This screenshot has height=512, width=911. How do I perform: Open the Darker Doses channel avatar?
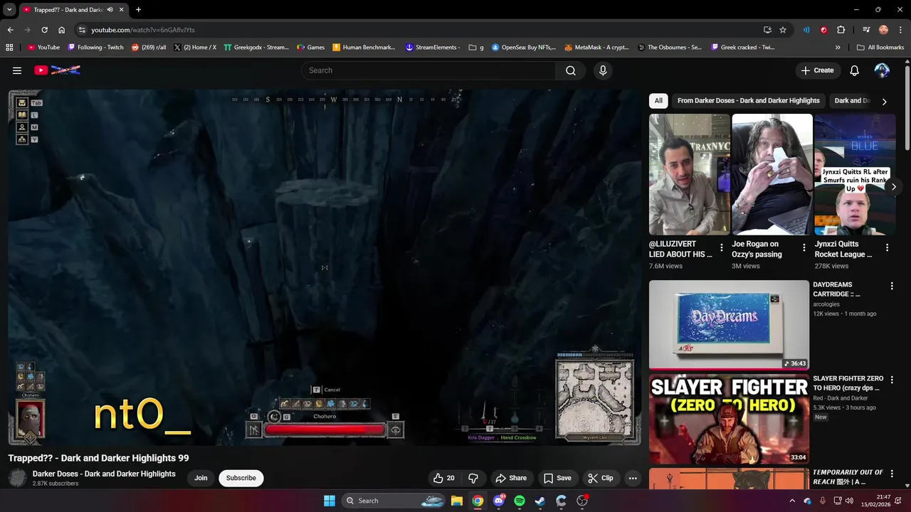tap(18, 478)
